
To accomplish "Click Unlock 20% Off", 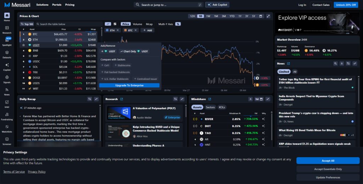I will click(346, 5).
